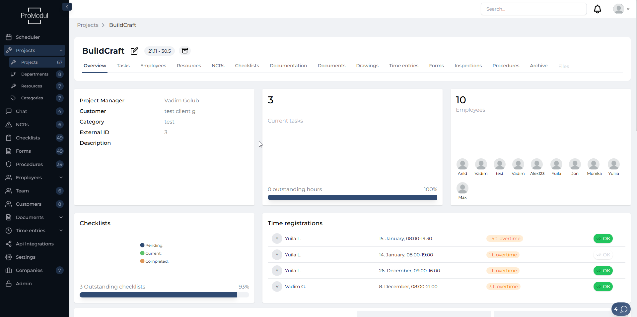Toggle OK status for 14. January entry
Viewport: 637px width, 317px height.
[603, 255]
